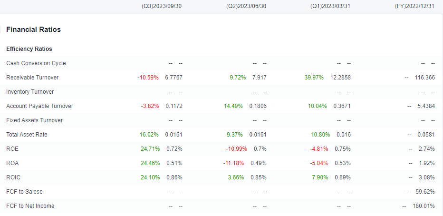Click ROIC Q3 value 0.86%
Screen dimensions: 443x216
174,177
